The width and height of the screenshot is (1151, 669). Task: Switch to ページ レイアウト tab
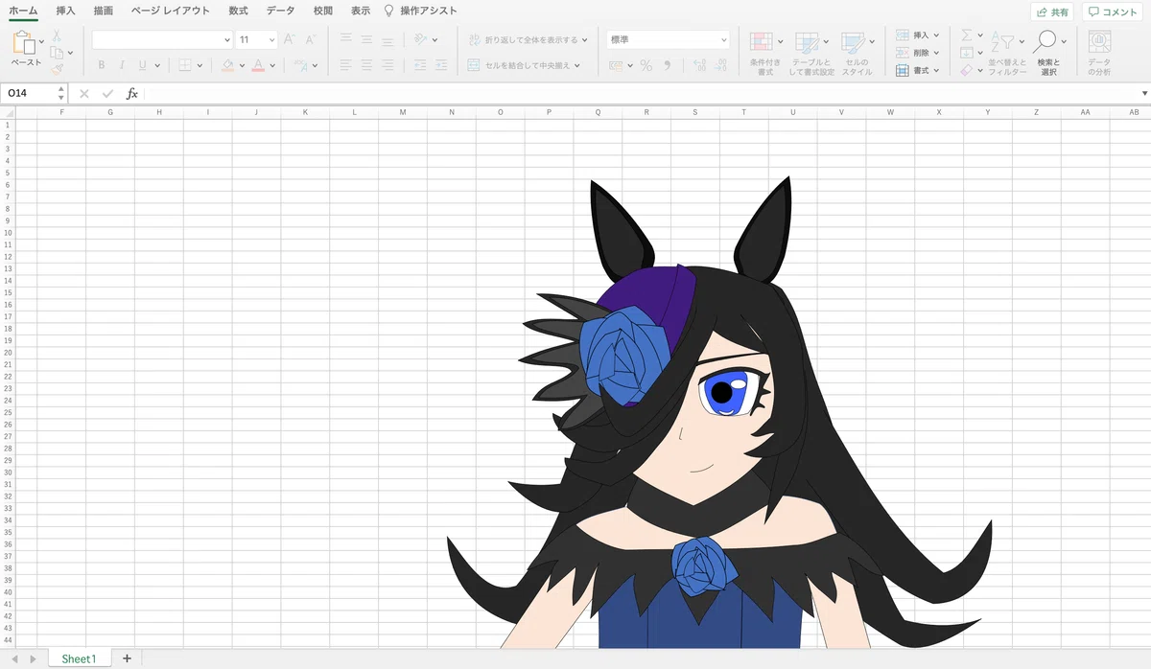(170, 11)
